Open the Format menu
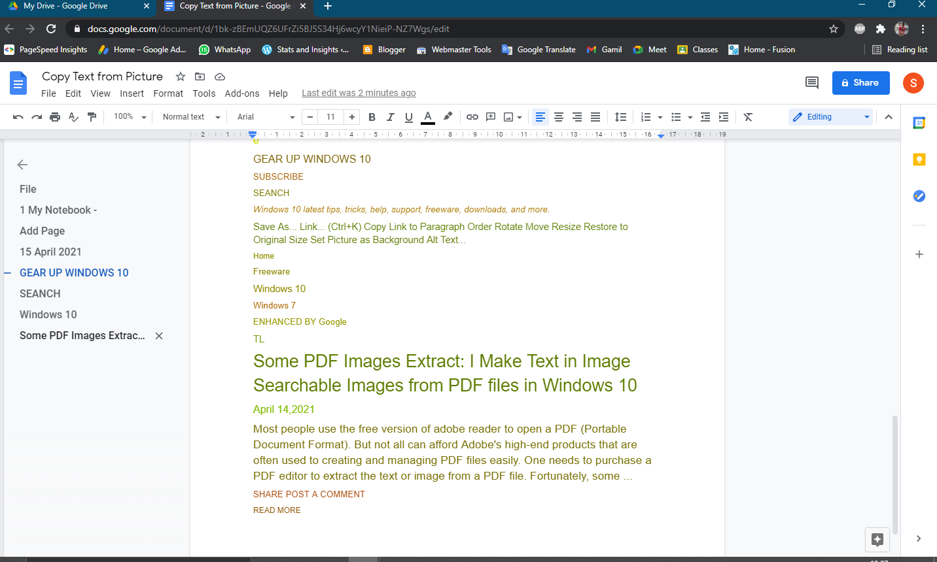This screenshot has width=937, height=562. coord(168,93)
